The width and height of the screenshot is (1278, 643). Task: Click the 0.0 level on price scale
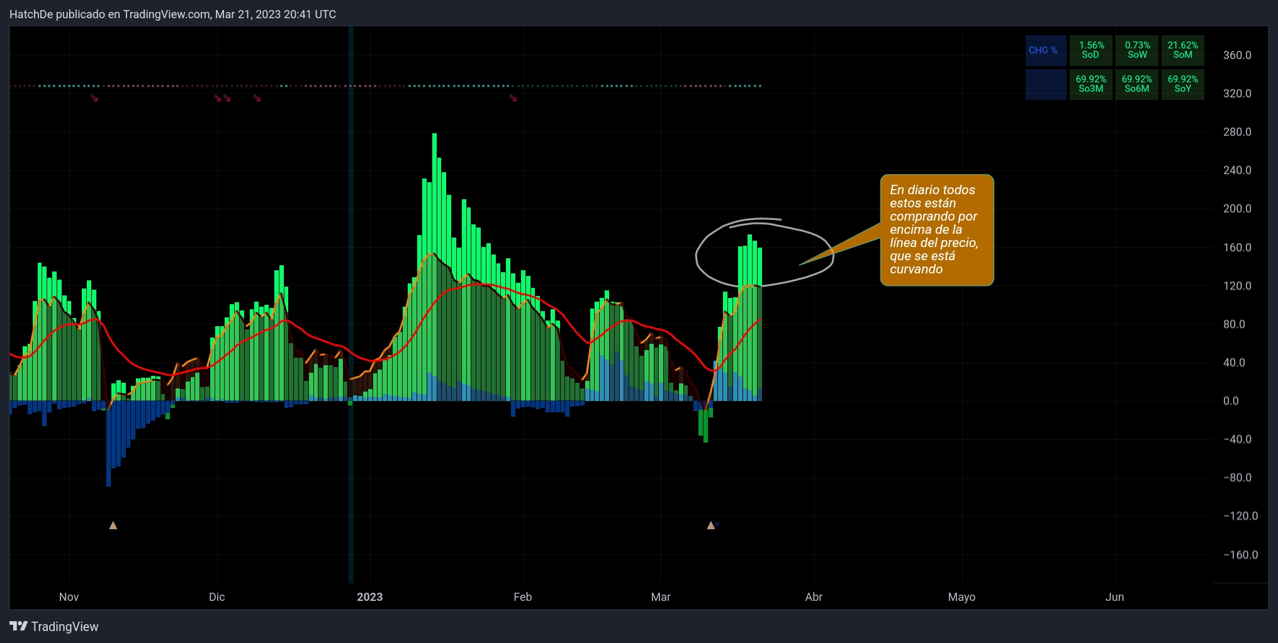pos(1230,401)
